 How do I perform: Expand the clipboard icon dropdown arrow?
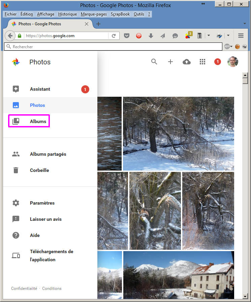tap(209, 36)
